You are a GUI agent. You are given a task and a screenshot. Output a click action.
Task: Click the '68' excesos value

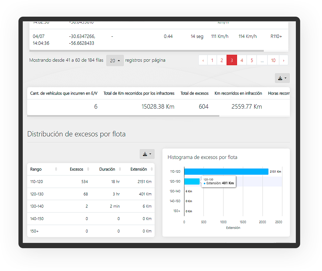pyautogui.click(x=86, y=194)
